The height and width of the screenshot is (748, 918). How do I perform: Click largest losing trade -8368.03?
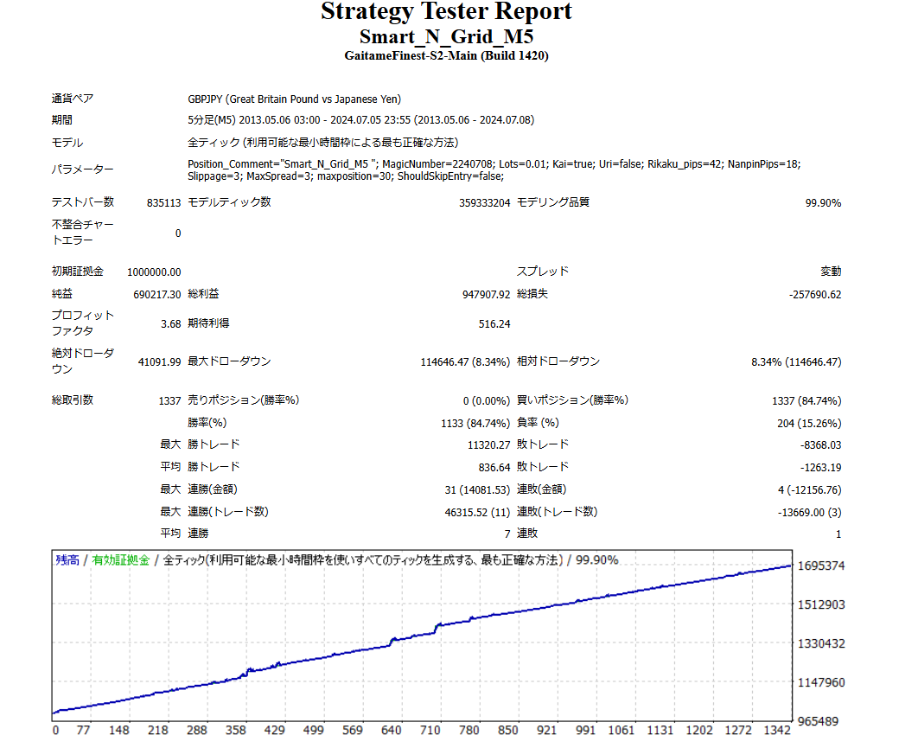[821, 445]
